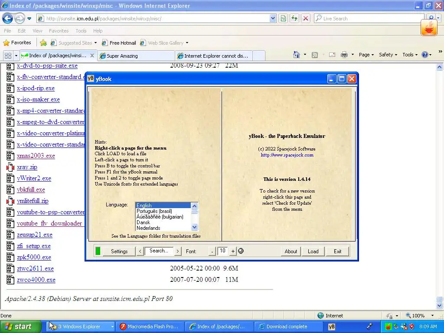Image resolution: width=444 pixels, height=333 pixels.
Task: Click the yB taskbar button
Action: [x=332, y=326]
